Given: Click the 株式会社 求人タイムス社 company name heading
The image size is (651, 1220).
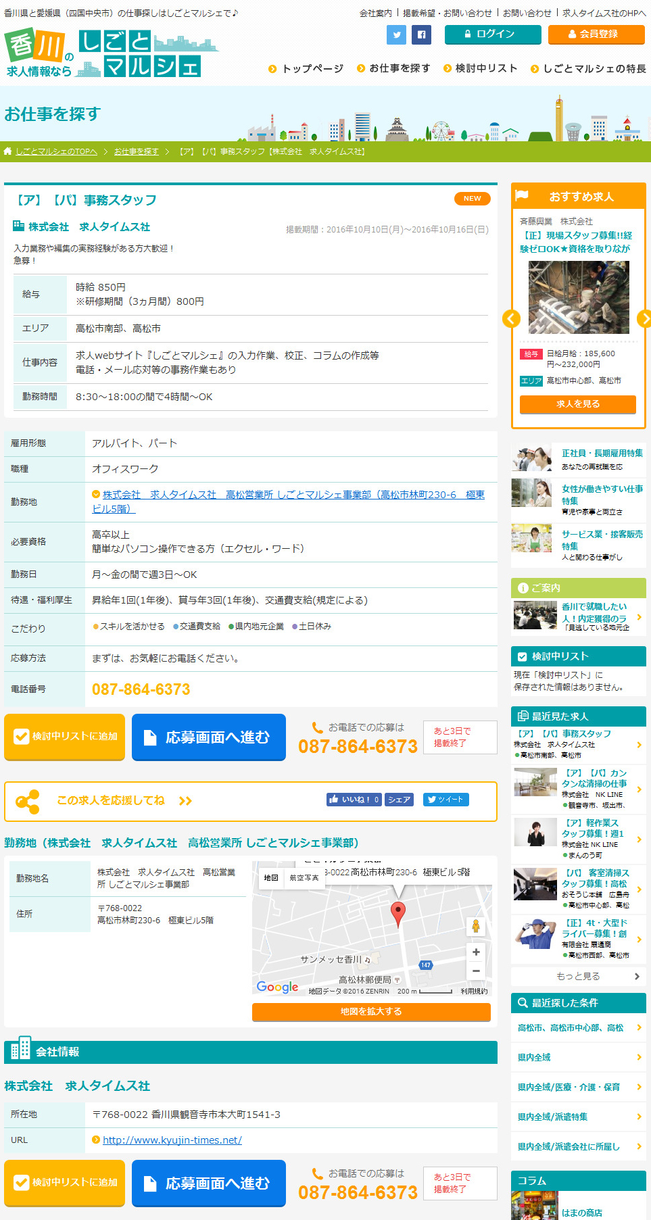Looking at the screenshot, I should point(77,1086).
